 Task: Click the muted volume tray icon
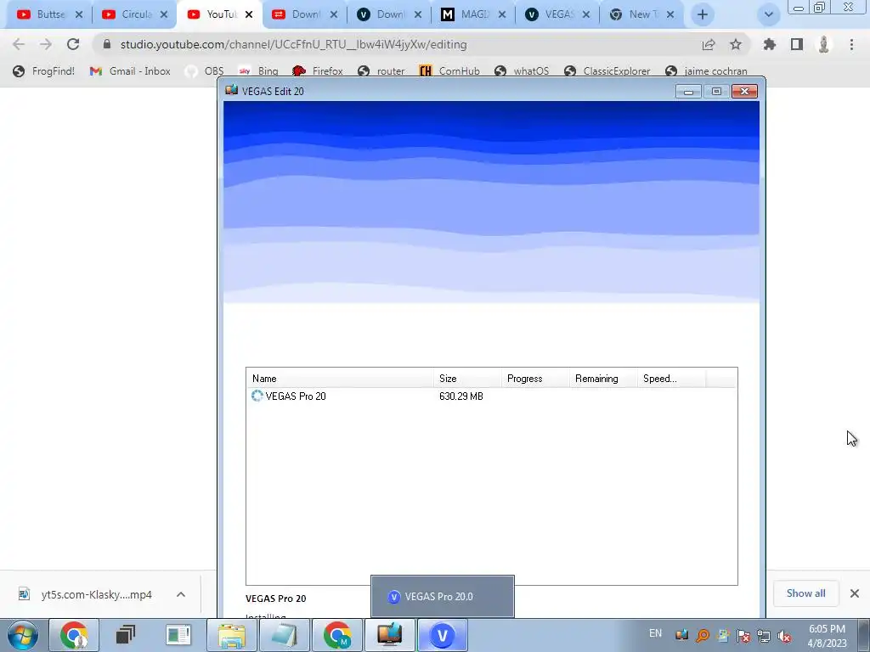[784, 636]
